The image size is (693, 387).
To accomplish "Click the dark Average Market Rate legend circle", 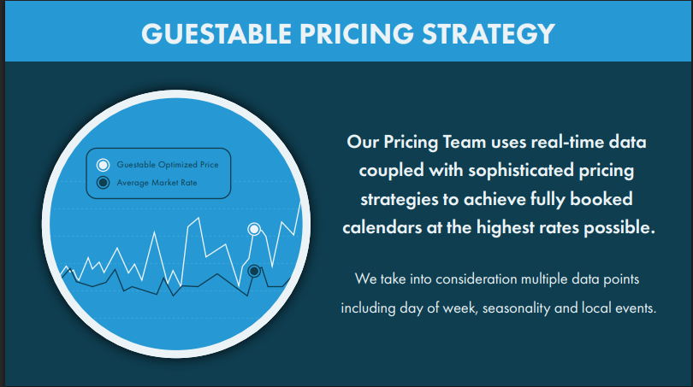I will tap(103, 183).
